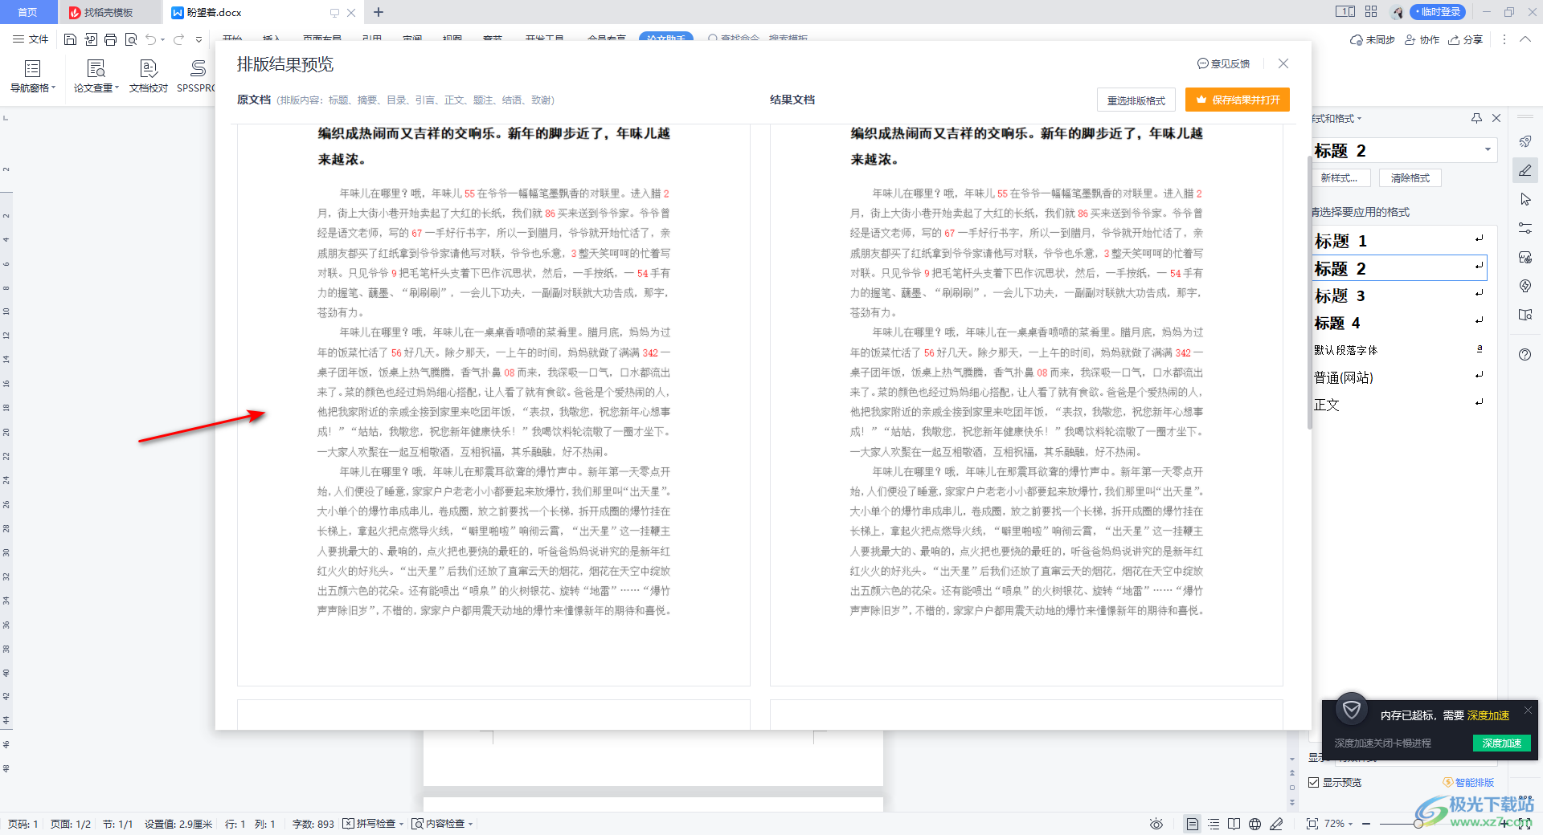Click the selection arrow icon in right sidebar
The height and width of the screenshot is (835, 1543).
(x=1525, y=199)
